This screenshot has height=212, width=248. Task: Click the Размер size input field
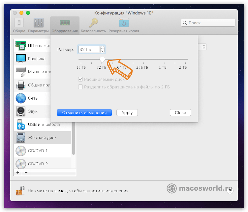point(89,49)
